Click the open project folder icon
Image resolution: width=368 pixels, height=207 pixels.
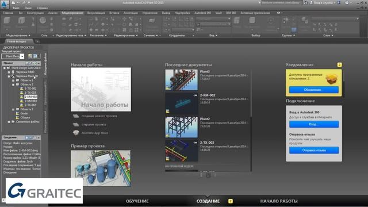click(75, 125)
